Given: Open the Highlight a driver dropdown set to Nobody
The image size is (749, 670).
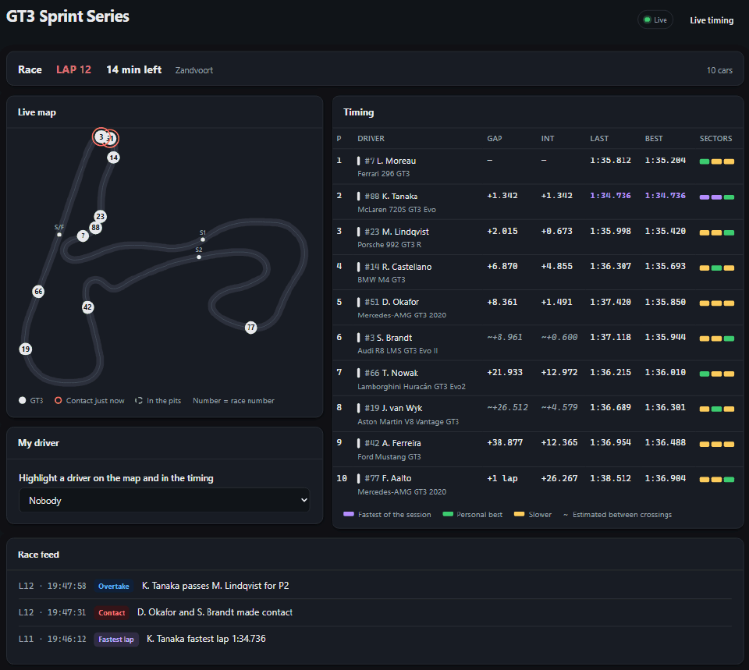Looking at the screenshot, I should point(165,500).
